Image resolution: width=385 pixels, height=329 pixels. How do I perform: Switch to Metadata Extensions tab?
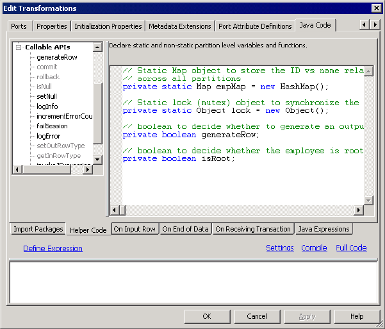pyautogui.click(x=180, y=26)
